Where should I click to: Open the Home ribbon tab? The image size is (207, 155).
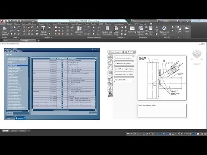coord(9,24)
